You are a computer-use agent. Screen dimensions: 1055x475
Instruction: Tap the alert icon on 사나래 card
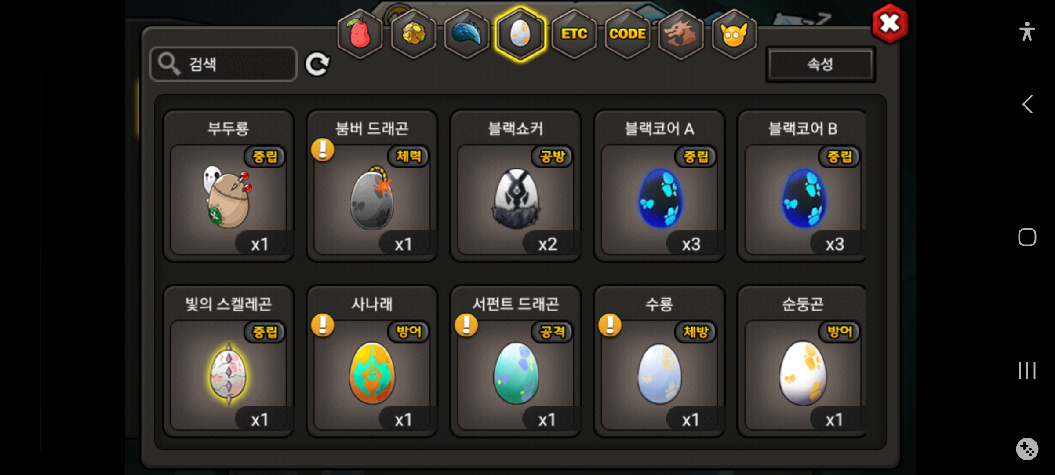tap(323, 325)
